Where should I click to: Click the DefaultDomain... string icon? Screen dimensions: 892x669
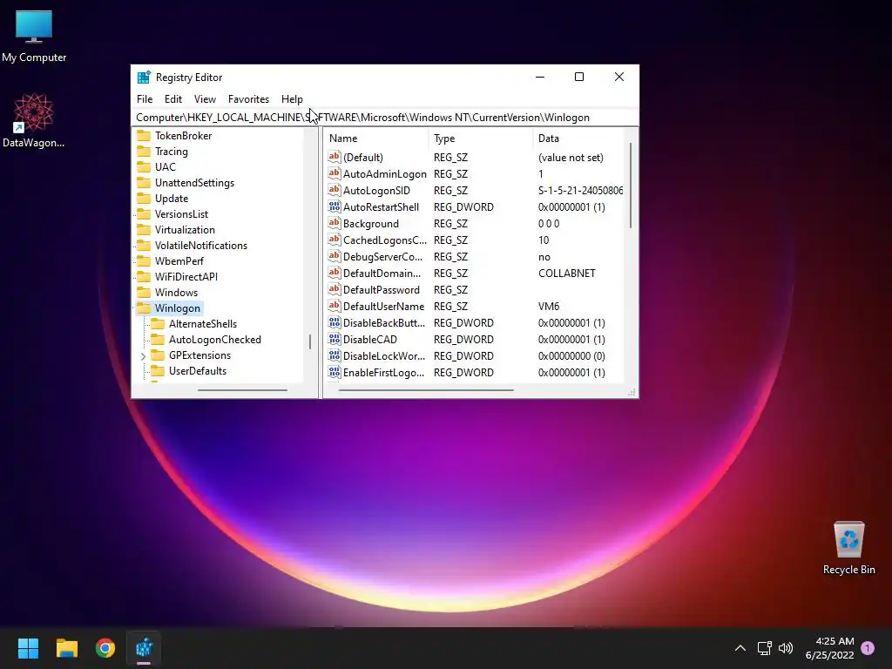[x=334, y=273]
